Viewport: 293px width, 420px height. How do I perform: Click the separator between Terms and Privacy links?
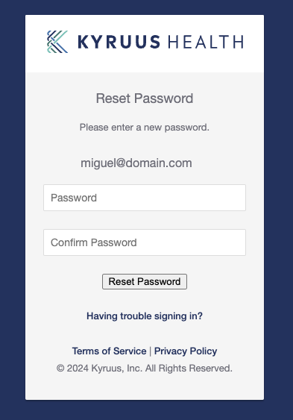(151, 351)
